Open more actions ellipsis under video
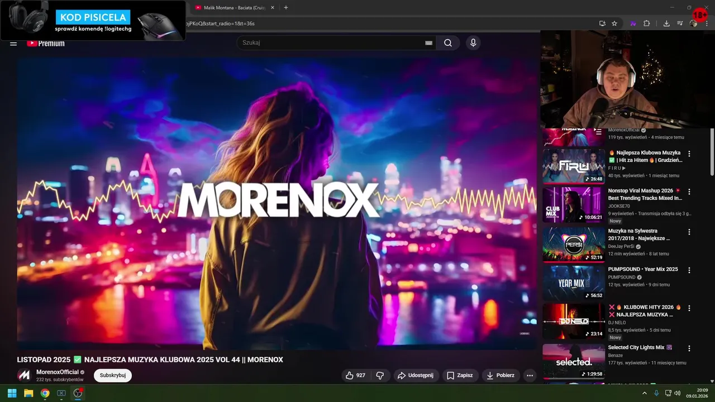 point(530,375)
